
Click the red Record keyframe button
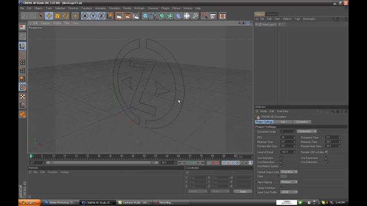(213, 163)
